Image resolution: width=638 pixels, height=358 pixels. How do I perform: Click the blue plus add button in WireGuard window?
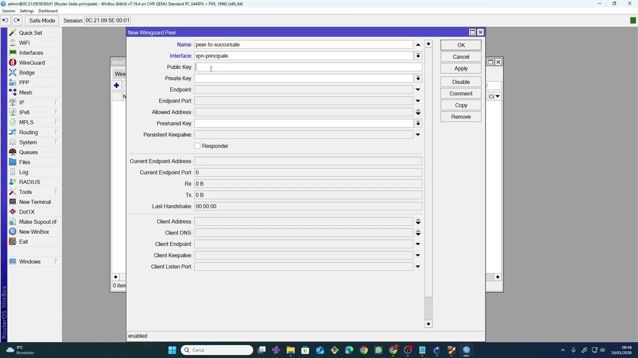116,86
